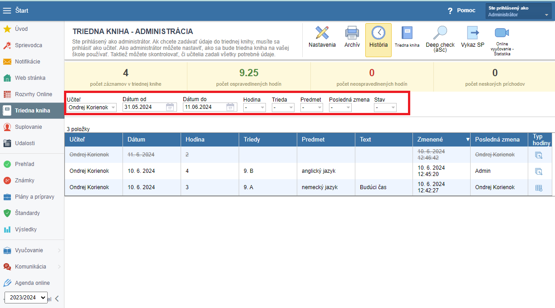Open the Učiteľ filter dropdown
Viewport: 555px width, 308px height.
(92, 108)
